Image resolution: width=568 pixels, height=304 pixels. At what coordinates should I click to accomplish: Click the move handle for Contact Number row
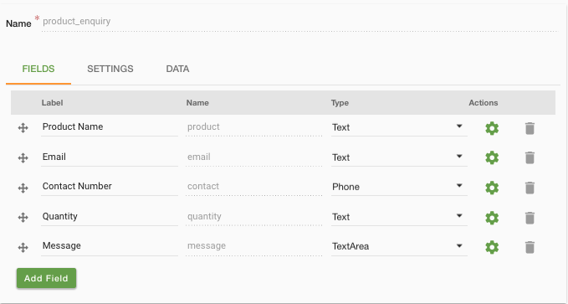(x=23, y=188)
